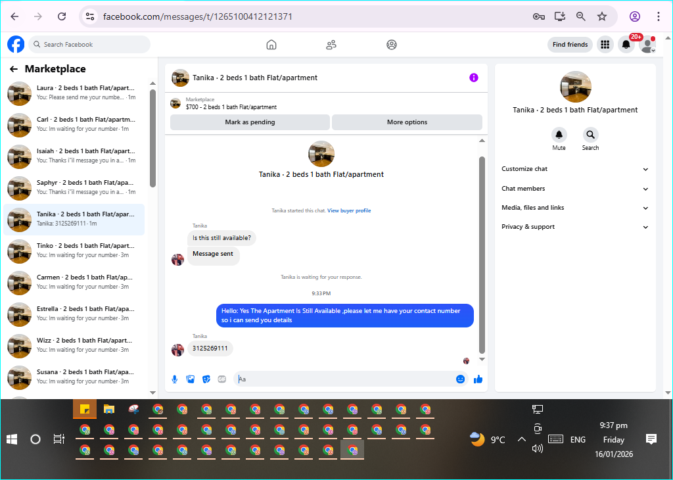Open the notifications bell with 20+ badge

coord(626,45)
